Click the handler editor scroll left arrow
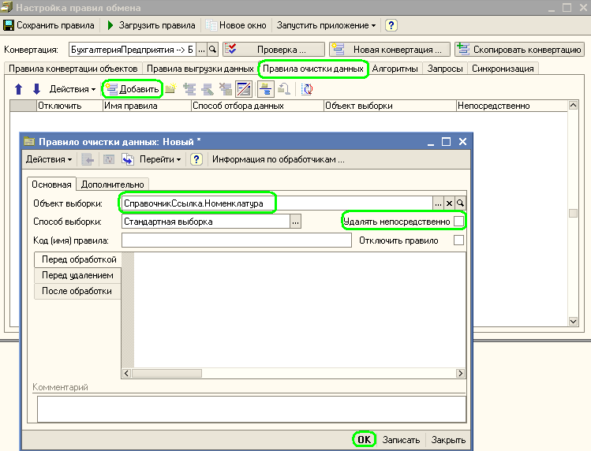The image size is (591, 451). pyautogui.click(x=126, y=374)
